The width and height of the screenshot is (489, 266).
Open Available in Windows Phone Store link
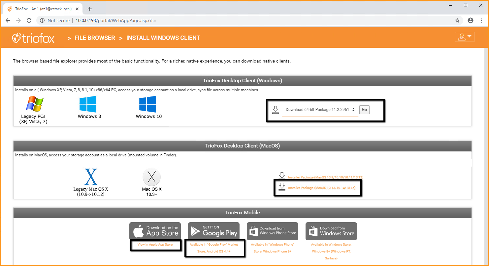(273, 248)
